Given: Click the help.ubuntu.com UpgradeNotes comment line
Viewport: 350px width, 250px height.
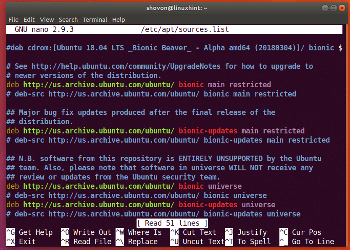Looking at the screenshot, I should point(160,66).
